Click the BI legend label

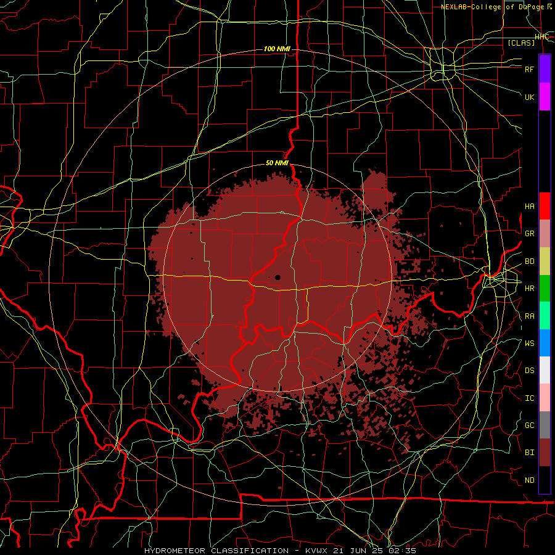530,453
